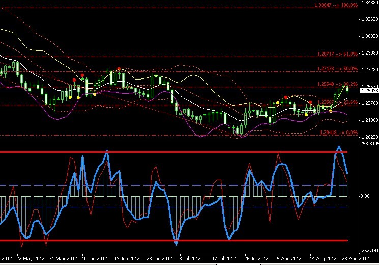The height and width of the screenshot is (265, 379).
Task: Click the 19 Jun 2012 date label
Action: [127, 259]
